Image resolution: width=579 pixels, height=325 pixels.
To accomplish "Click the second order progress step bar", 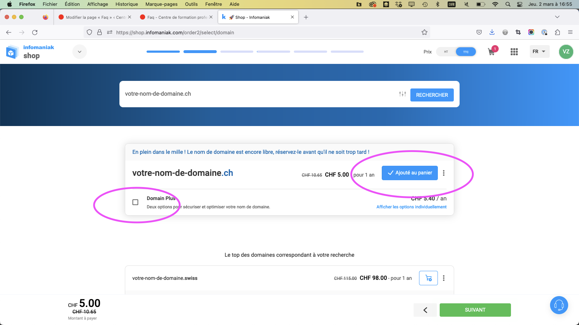I will (x=200, y=52).
